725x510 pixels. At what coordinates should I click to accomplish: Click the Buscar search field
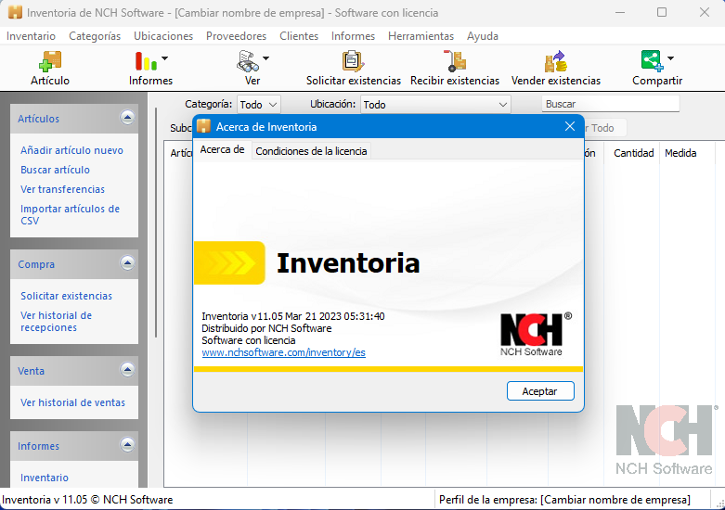pyautogui.click(x=610, y=104)
